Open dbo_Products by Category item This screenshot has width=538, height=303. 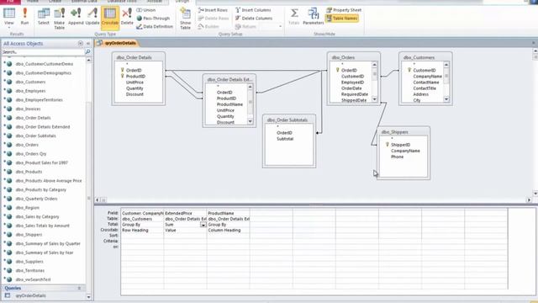tap(41, 189)
